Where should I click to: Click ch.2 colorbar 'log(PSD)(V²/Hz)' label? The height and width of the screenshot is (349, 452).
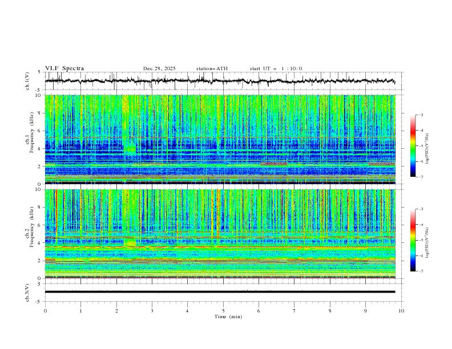(427, 242)
